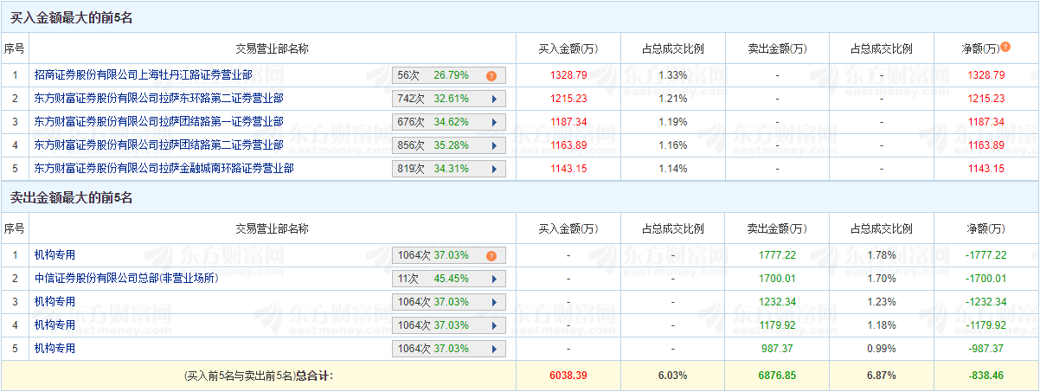
Task: Open the 招商证券上海牡丹江路证券营业部 link
Action: [143, 75]
